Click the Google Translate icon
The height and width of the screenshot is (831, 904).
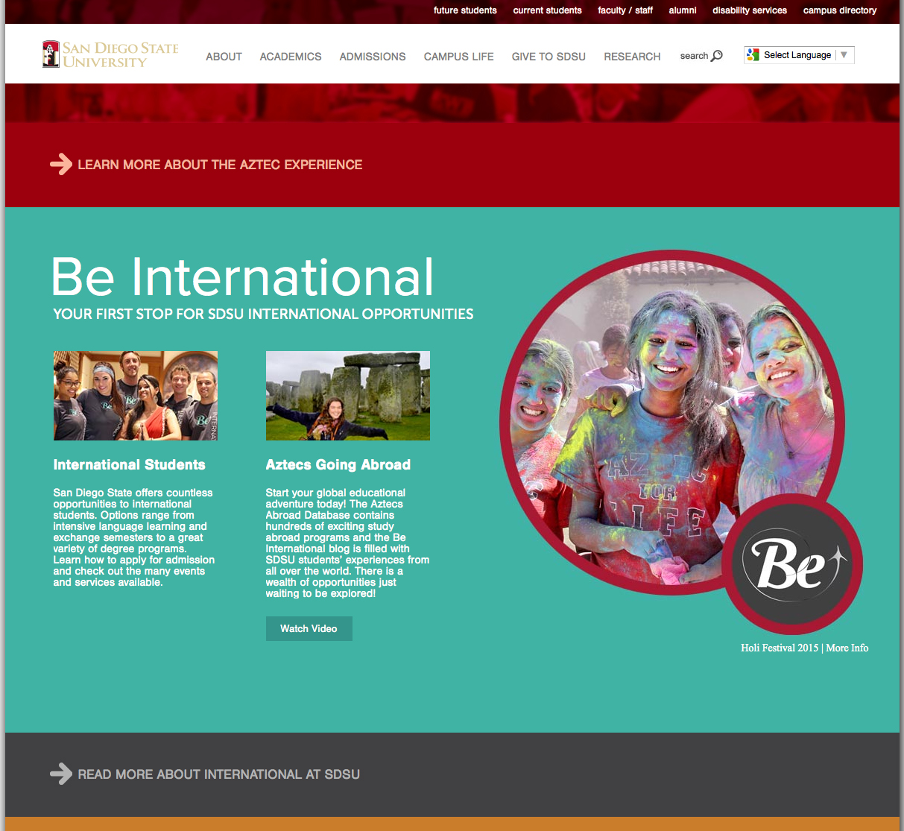click(x=753, y=55)
